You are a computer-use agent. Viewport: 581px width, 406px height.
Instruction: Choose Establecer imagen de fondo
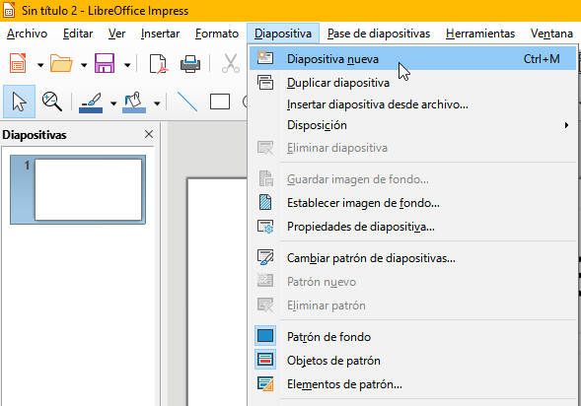coord(412,203)
